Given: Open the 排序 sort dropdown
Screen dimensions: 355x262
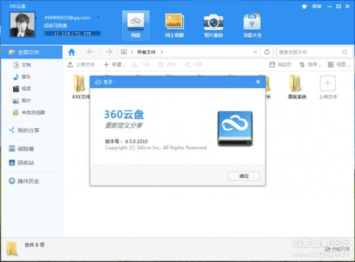Looking at the screenshot, I should tap(310, 65).
